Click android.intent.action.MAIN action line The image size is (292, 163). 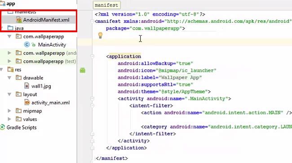pos(217,113)
